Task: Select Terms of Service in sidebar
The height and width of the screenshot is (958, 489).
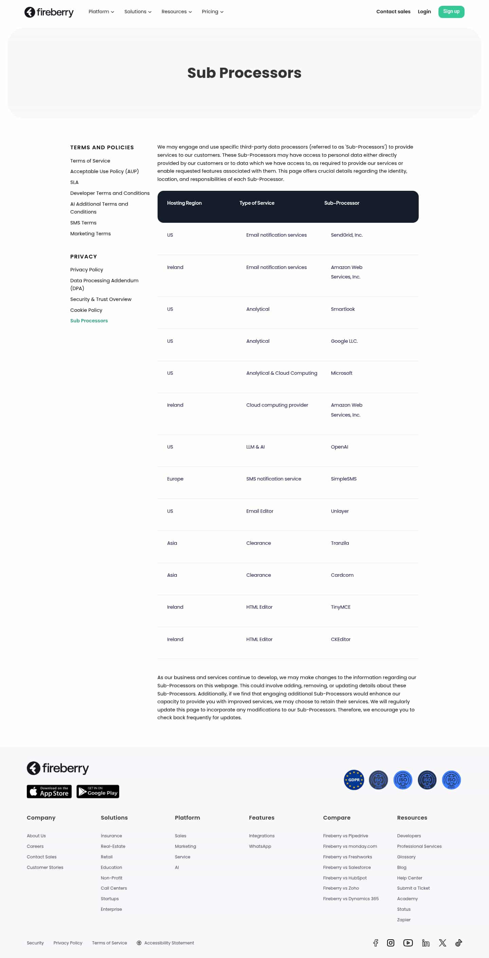Action: 90,161
